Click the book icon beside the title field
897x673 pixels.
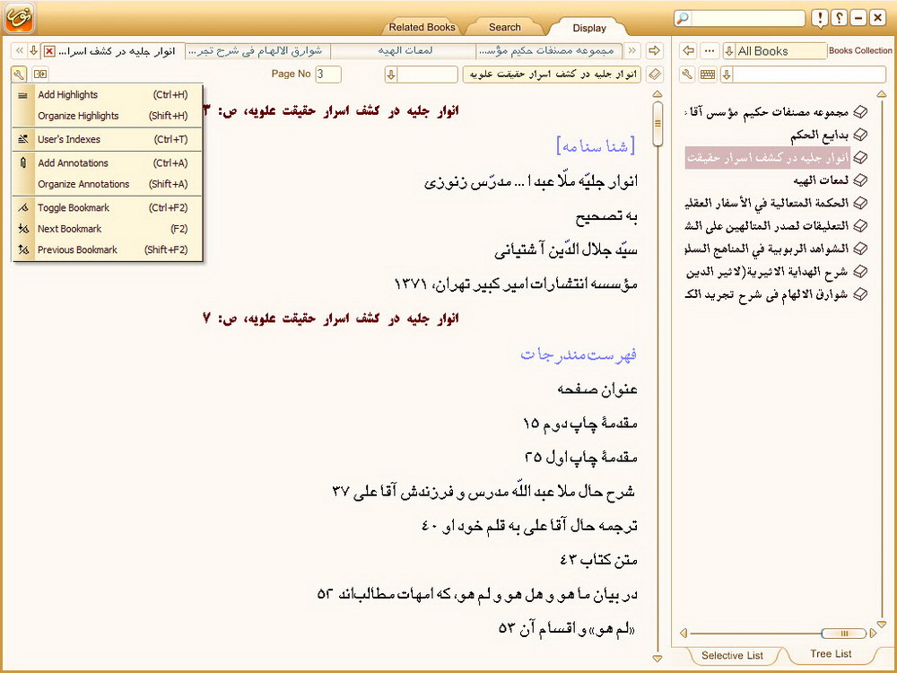pyautogui.click(x=654, y=74)
